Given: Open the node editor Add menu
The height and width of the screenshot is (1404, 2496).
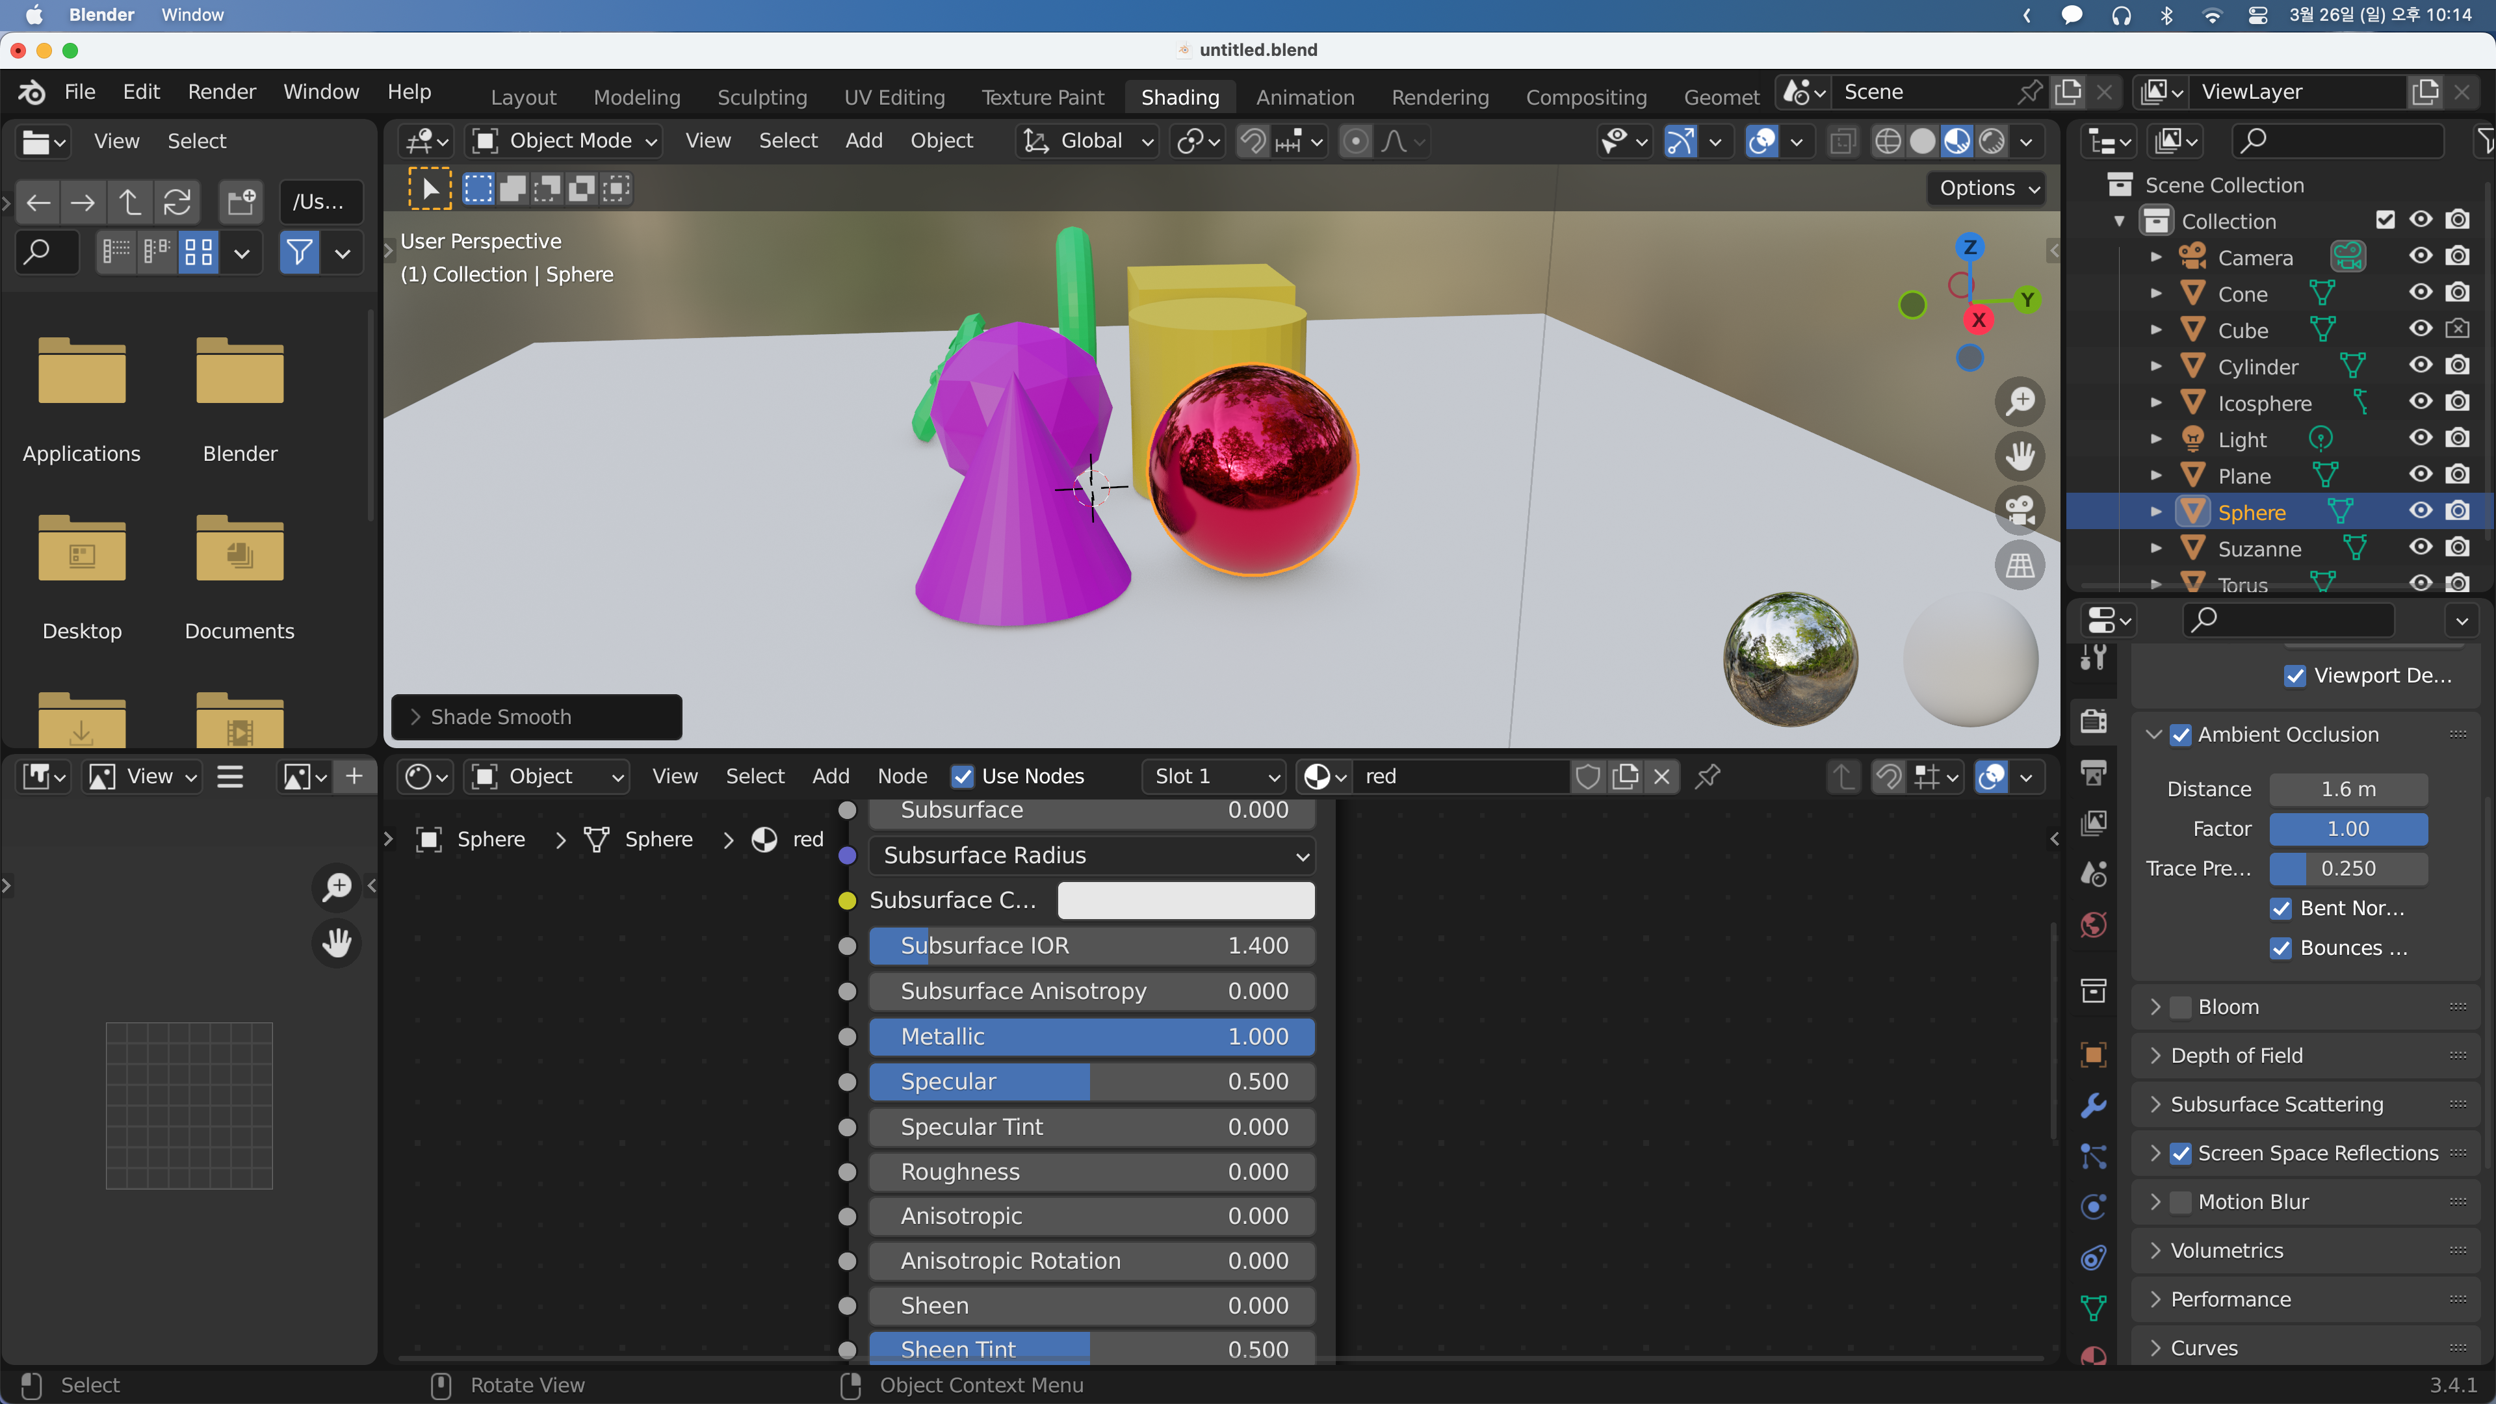Looking at the screenshot, I should coord(831,776).
